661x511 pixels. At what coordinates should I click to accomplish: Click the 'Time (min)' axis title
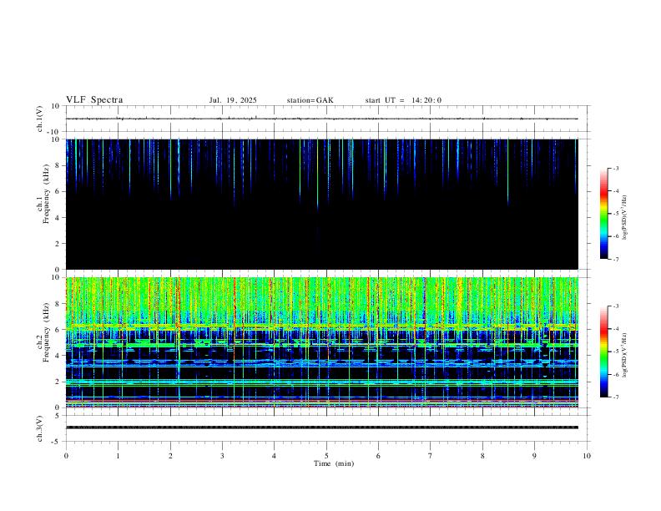pyautogui.click(x=334, y=463)
